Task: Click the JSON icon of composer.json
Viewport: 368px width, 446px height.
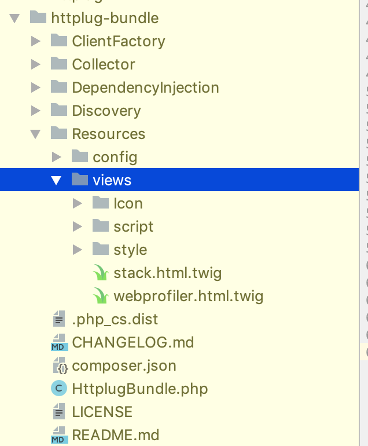Action: click(x=60, y=365)
